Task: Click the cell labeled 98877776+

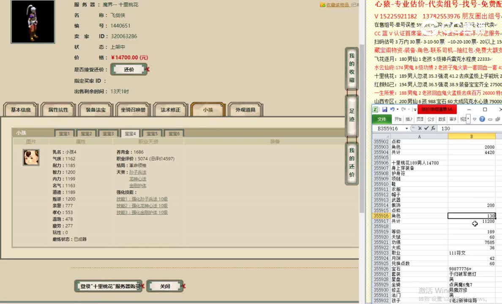Action: (x=472, y=269)
